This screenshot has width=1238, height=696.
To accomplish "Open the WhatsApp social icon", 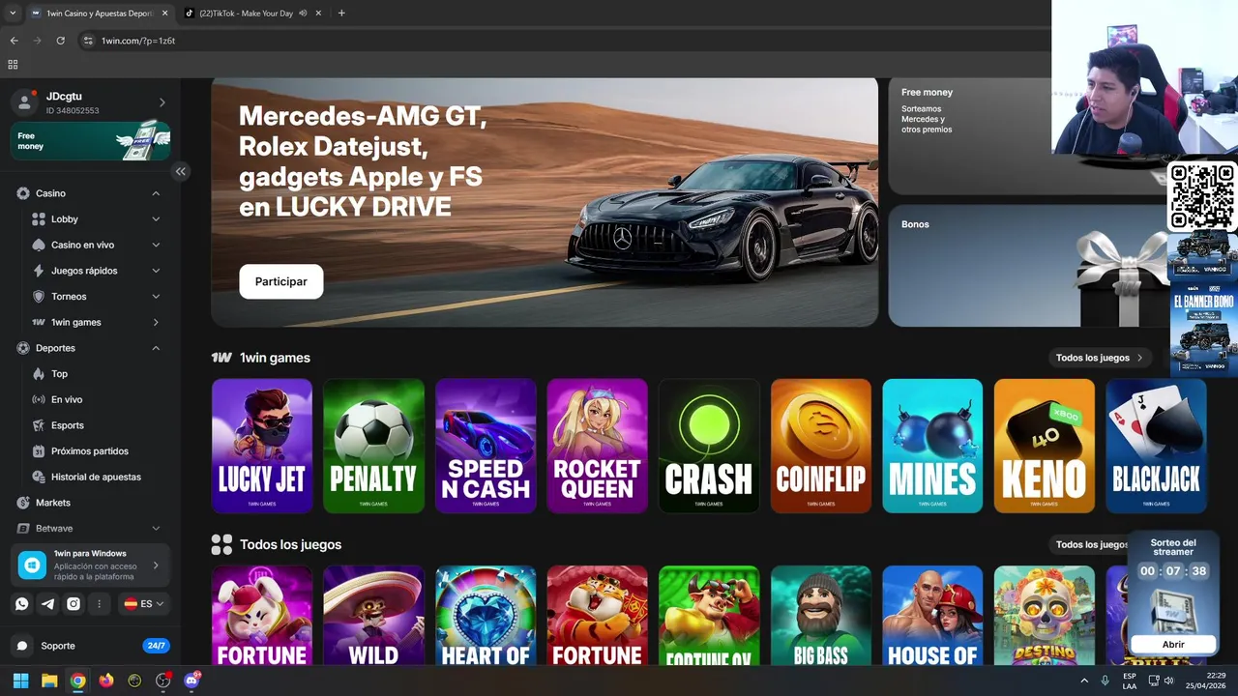I will coord(22,603).
